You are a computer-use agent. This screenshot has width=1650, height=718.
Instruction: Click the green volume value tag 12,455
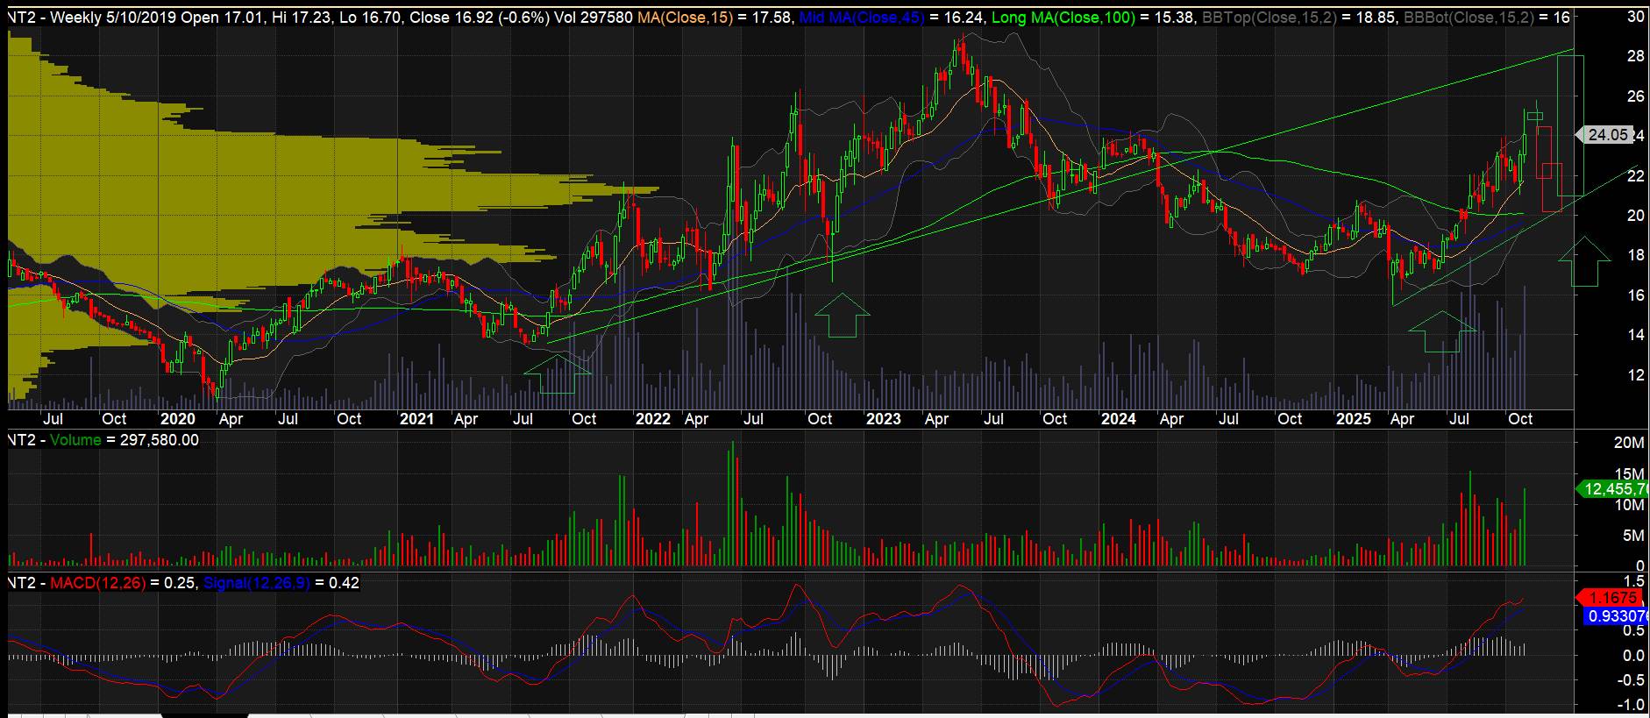[1612, 488]
